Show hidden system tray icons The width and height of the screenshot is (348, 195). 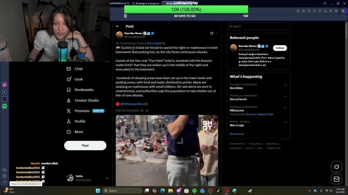point(309,191)
